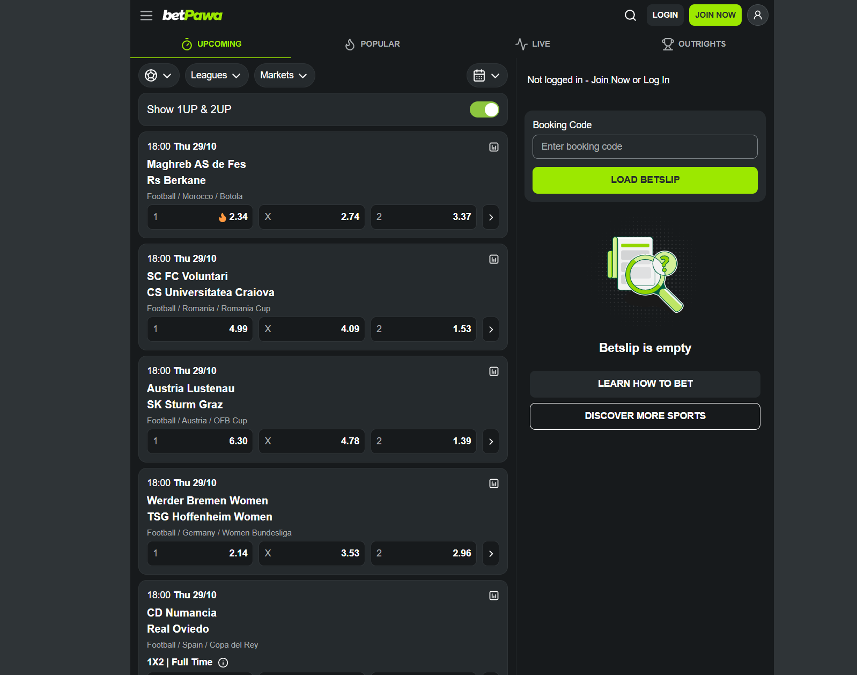
Task: Click LEARN HOW TO BET
Action: (x=645, y=384)
